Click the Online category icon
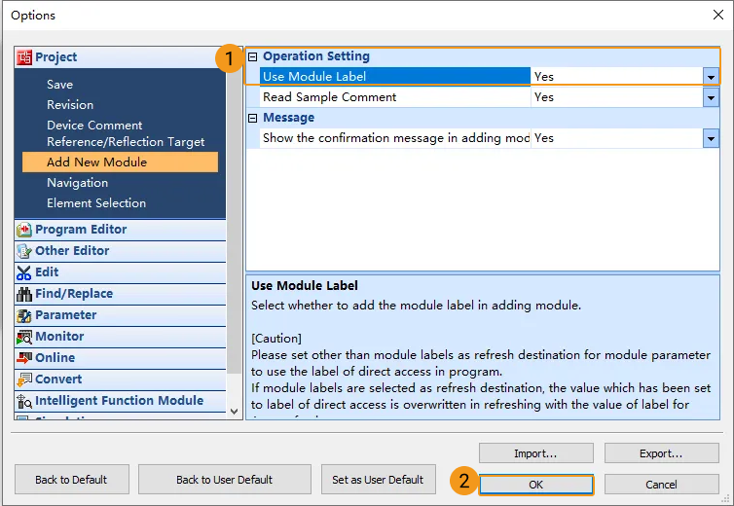Image resolution: width=734 pixels, height=506 pixels. [24, 358]
